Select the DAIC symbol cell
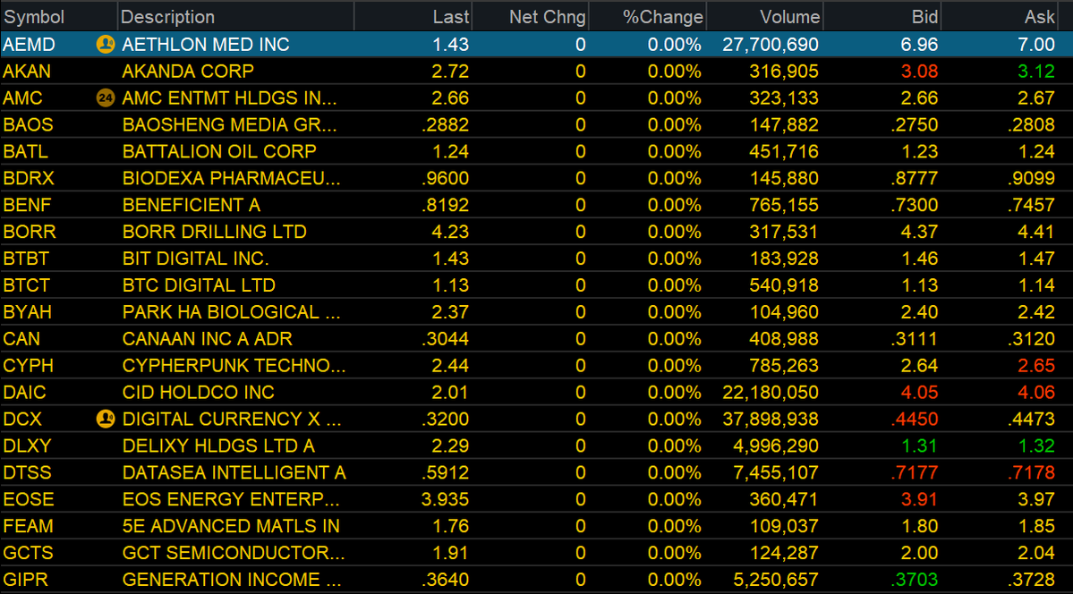Screen dimensions: 1073x594 pyautogui.click(x=25, y=393)
